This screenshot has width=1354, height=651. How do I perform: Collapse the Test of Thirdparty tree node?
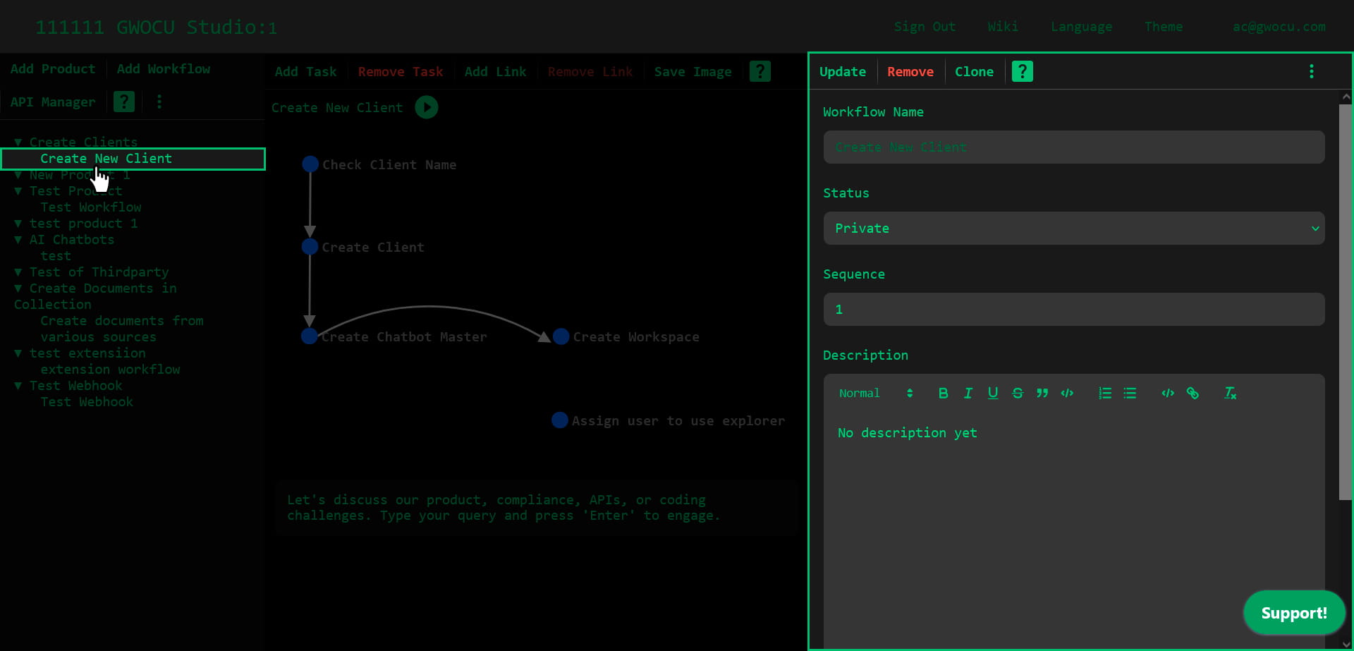click(x=18, y=272)
